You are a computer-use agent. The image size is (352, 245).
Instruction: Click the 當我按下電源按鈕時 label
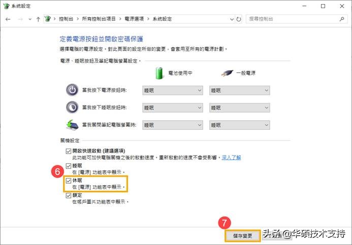point(105,90)
